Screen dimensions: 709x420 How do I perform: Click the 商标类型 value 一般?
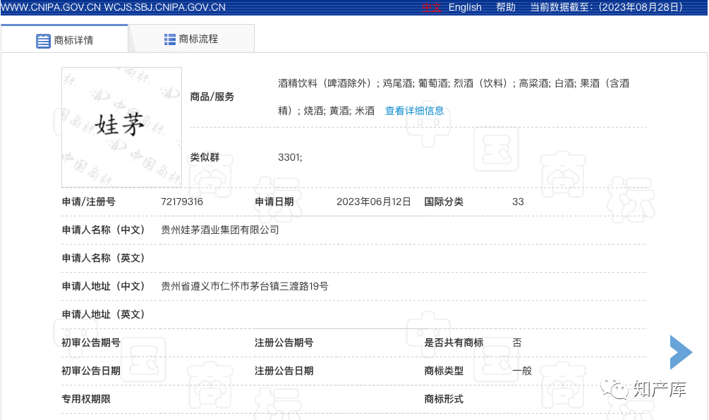522,371
